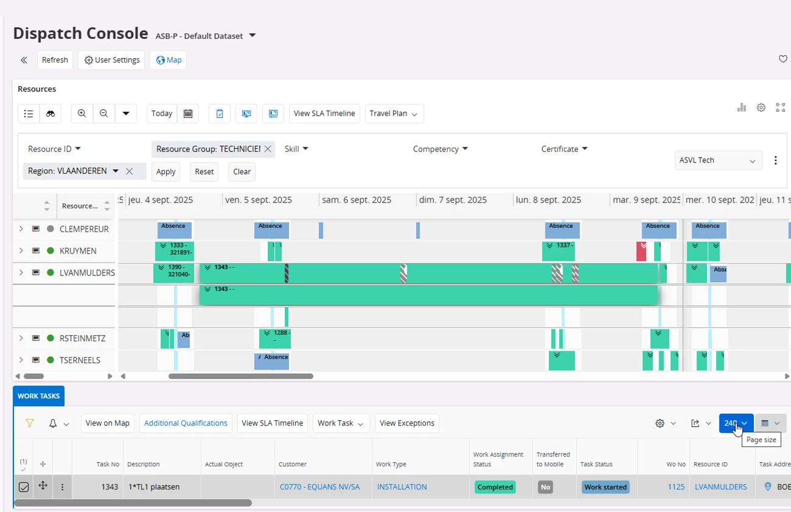
Task: Open the Resources panel gear settings
Action: click(x=761, y=108)
